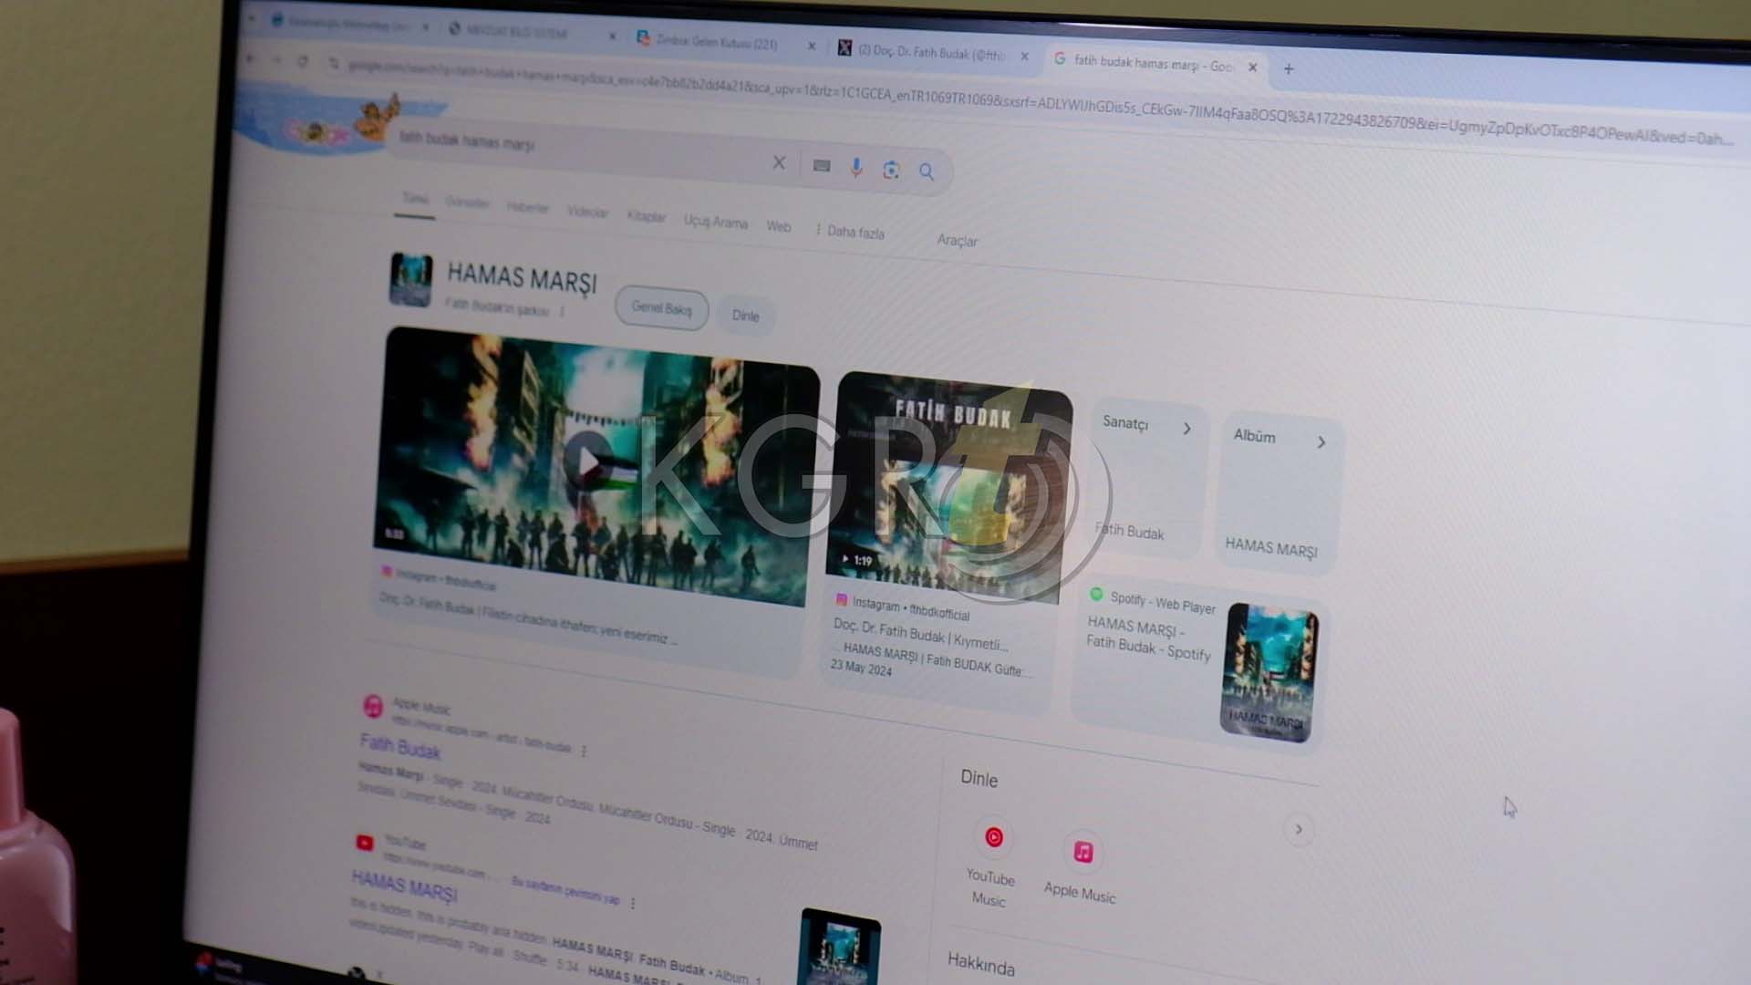This screenshot has height=985, width=1751.
Task: Clear the search box with X icon
Action: point(779,162)
